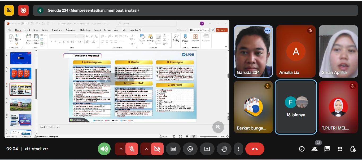Image resolution: width=362 pixels, height=160 pixels.
Task: Click the zoom magnifier on presentation
Action: click(218, 127)
